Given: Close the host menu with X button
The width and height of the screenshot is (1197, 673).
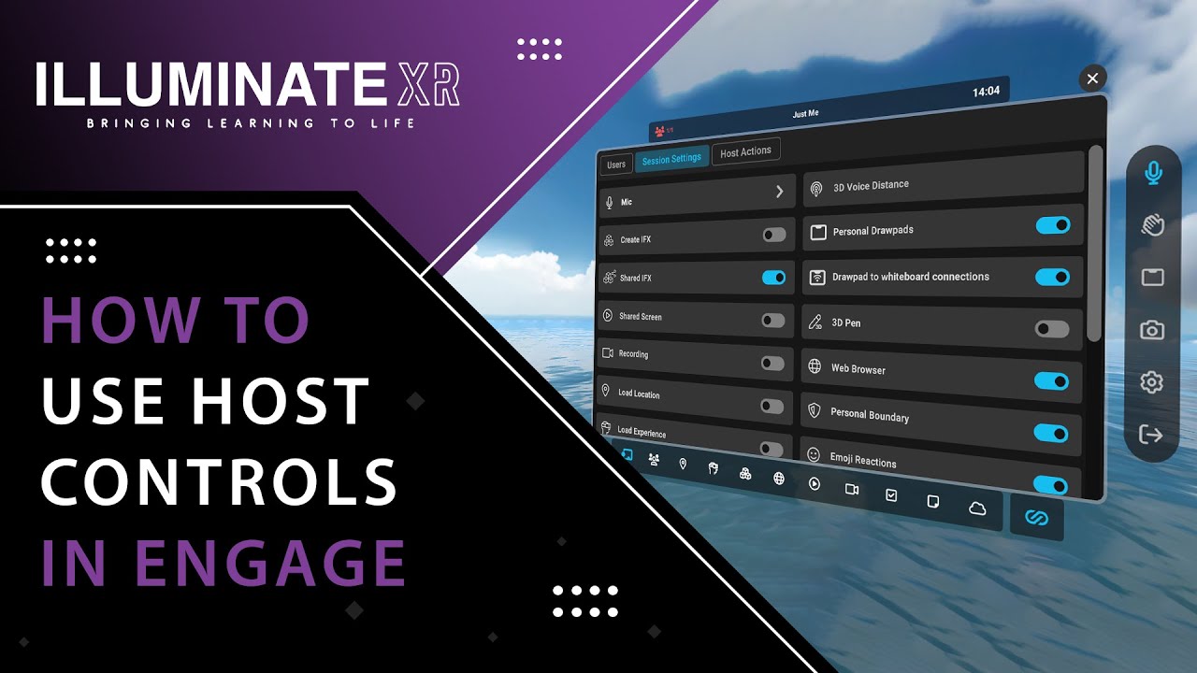Looking at the screenshot, I should [x=1092, y=79].
